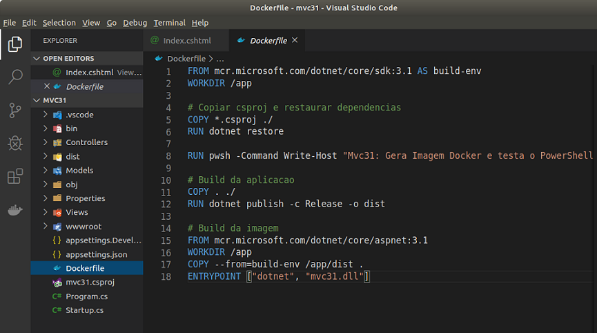Open the Explorer view in activity bar

click(x=15, y=44)
